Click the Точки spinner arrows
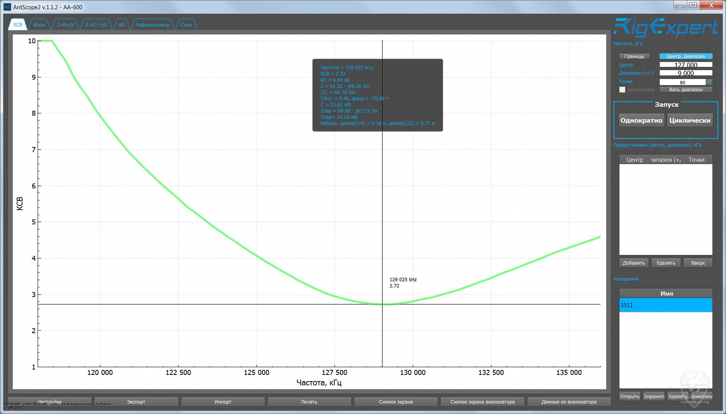The width and height of the screenshot is (726, 414). (x=709, y=82)
